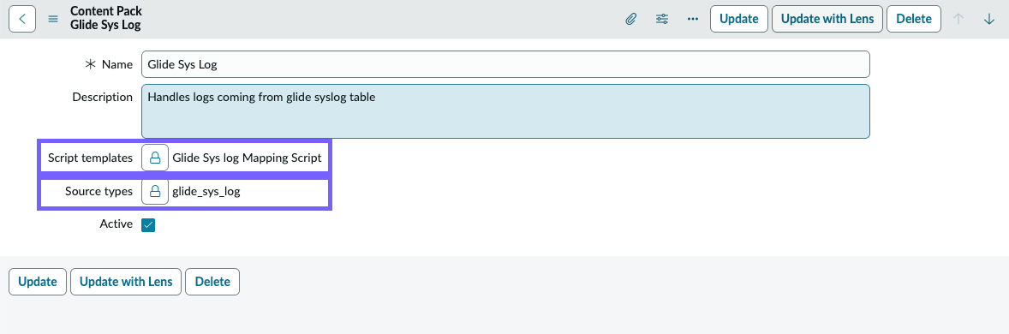
Task: Open more options ellipsis menu
Action: click(x=692, y=19)
